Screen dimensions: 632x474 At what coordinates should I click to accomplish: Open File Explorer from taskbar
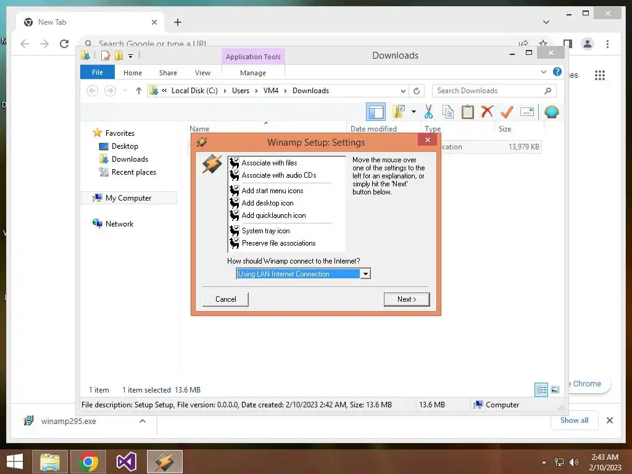coord(50,462)
